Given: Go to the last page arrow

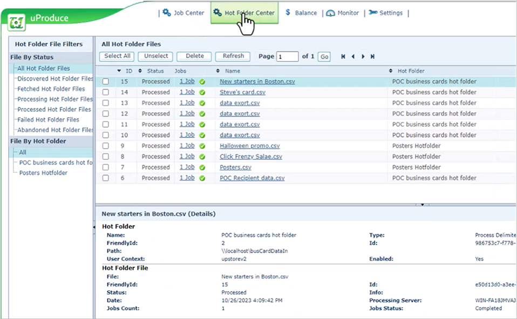Looking at the screenshot, I should click(372, 57).
